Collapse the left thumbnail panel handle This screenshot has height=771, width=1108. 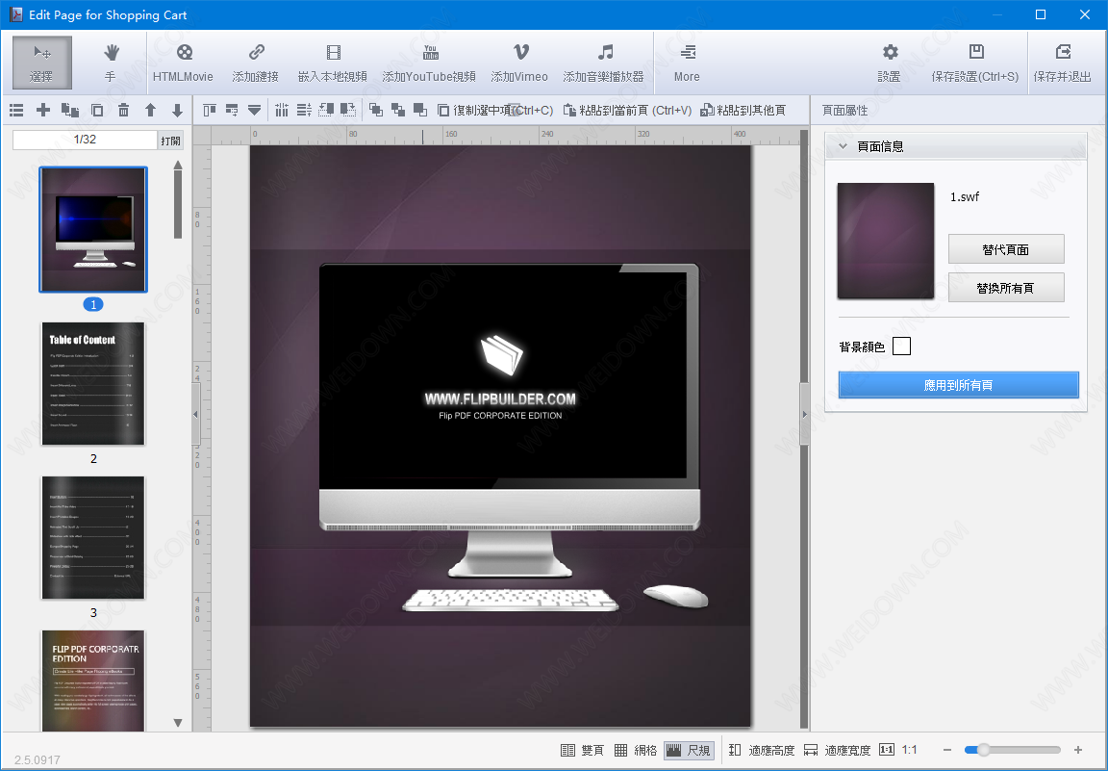pyautogui.click(x=196, y=415)
